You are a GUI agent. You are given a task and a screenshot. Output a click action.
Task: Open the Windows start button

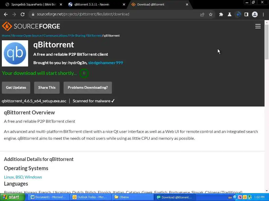[12, 197]
